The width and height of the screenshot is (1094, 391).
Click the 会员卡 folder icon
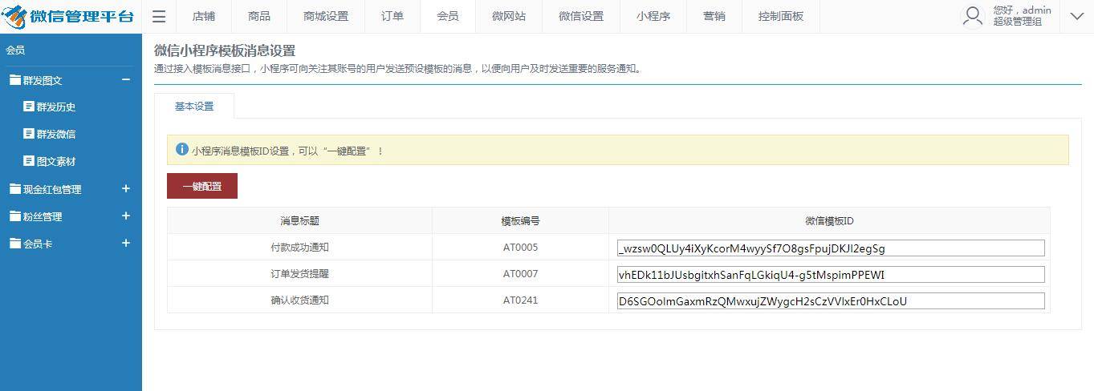(14, 244)
